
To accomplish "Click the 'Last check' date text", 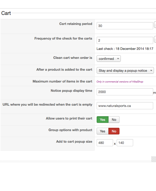I will [125, 49].
